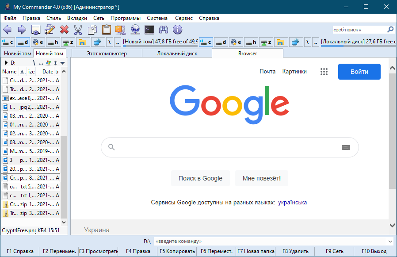The height and width of the screenshot is (257, 397).
Task: Click the Войти sign-in button
Action: point(359,72)
